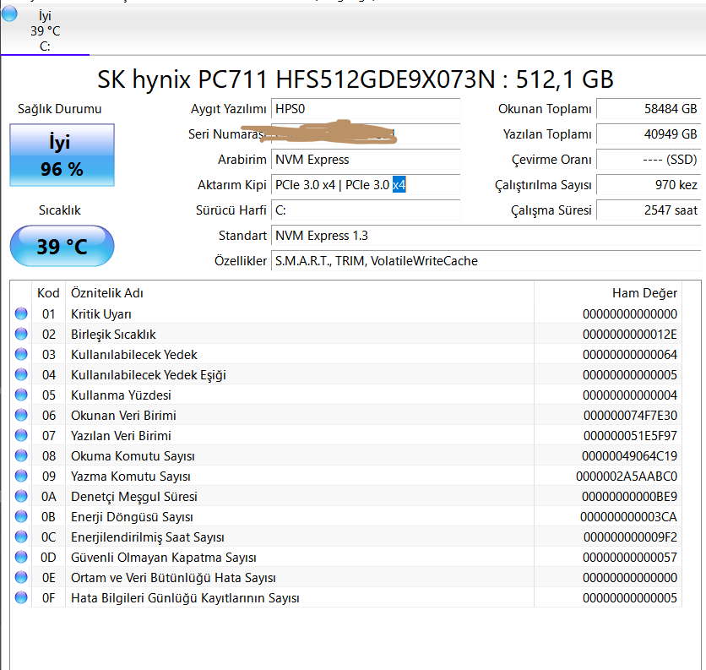
Task: Click raw value 000000051E5F97
Action: pyautogui.click(x=630, y=436)
